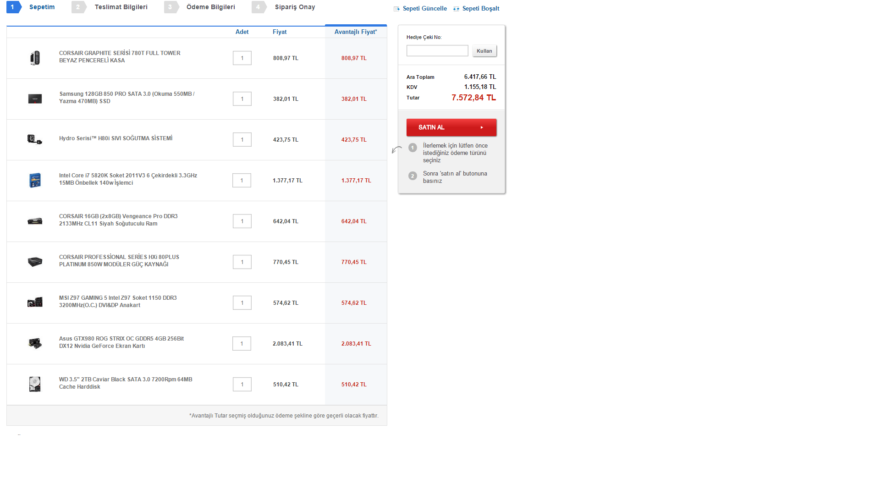Edit quantity field for Corsair HXi 850W PSU
880x495 pixels.
coord(242,262)
